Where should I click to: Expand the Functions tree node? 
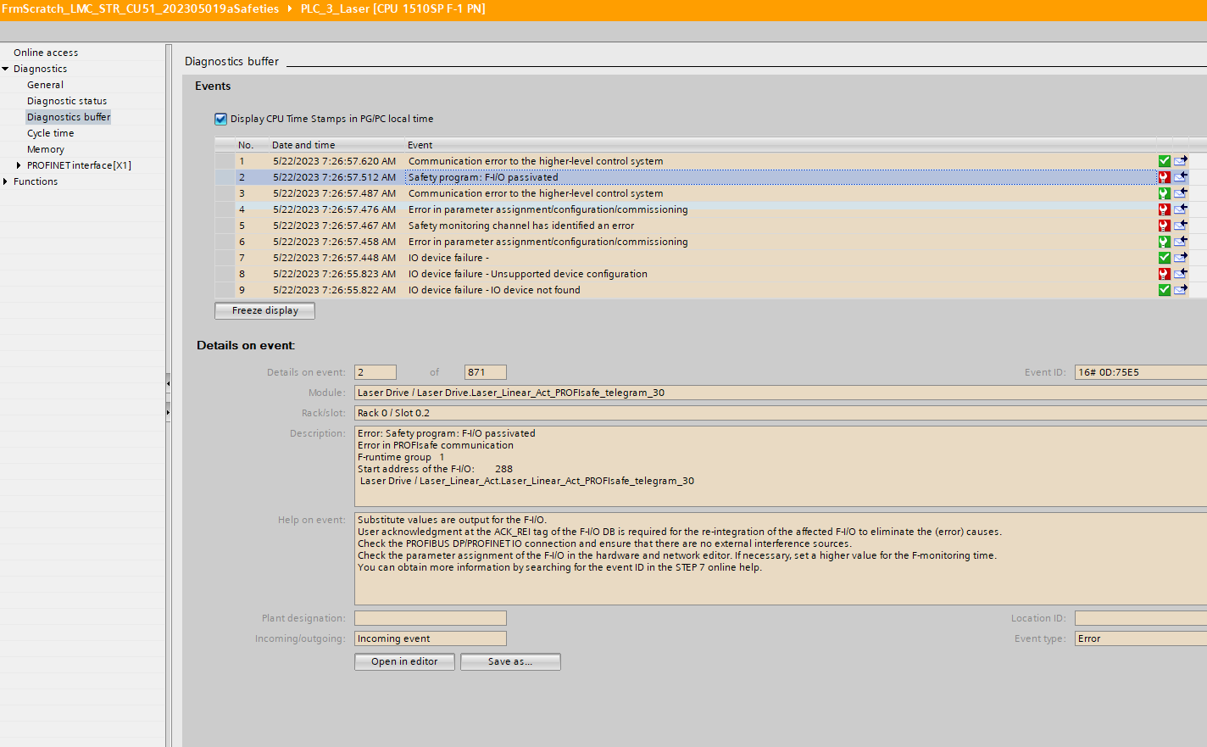[6, 181]
